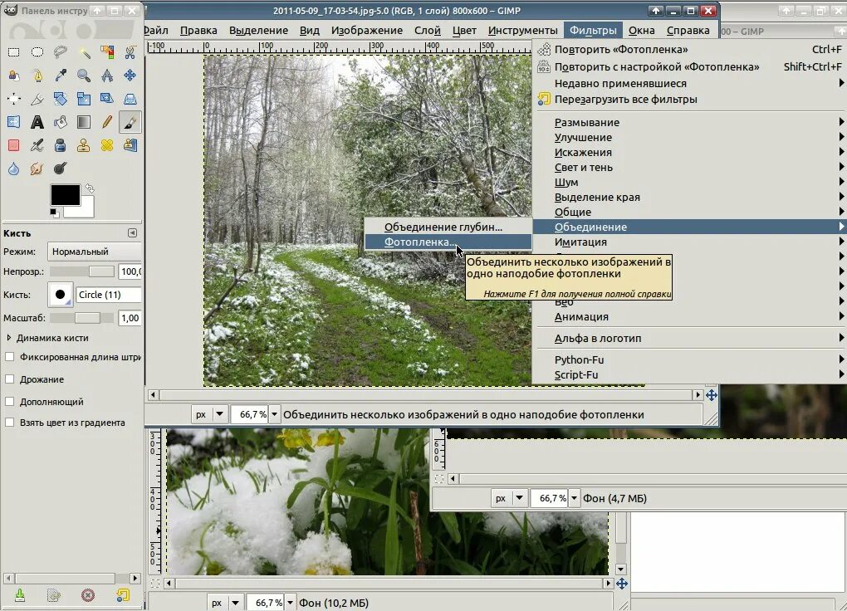Select the Zoom magnifier tool
Image resolution: width=847 pixels, height=611 pixels.
tap(84, 76)
